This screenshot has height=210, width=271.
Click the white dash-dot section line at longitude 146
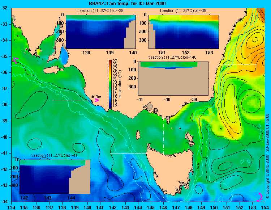[163, 134]
